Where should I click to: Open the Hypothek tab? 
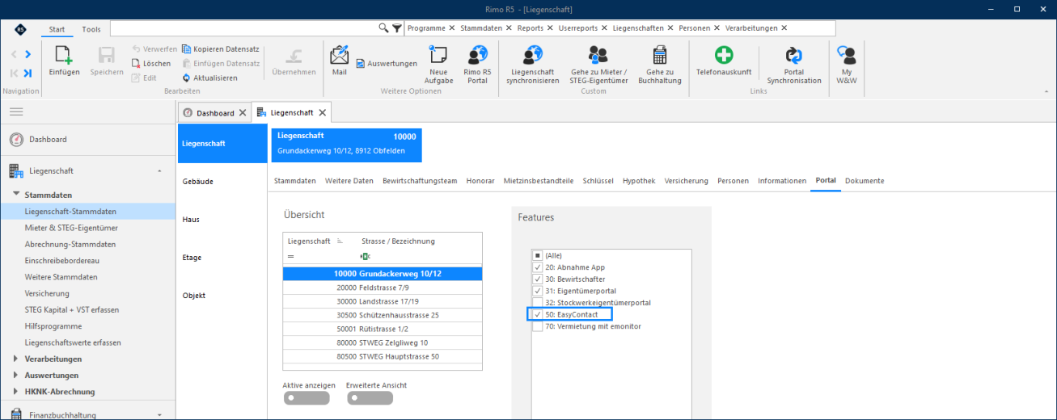639,181
